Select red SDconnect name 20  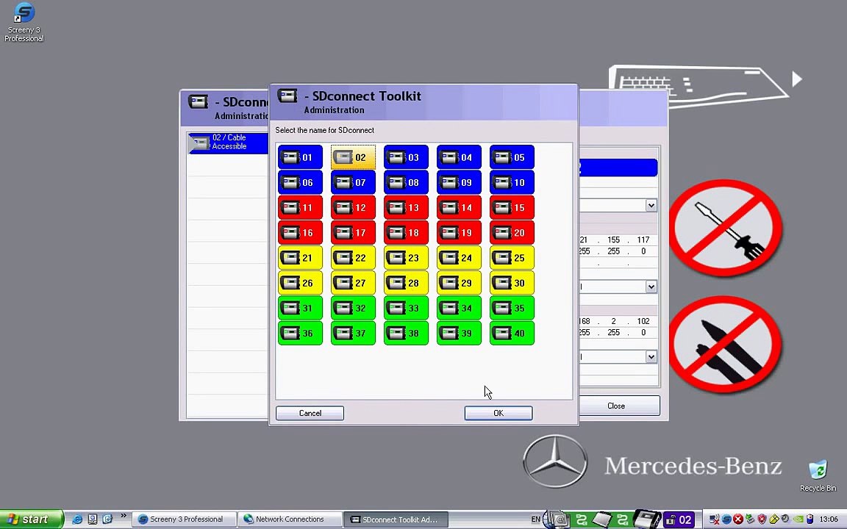click(x=512, y=233)
